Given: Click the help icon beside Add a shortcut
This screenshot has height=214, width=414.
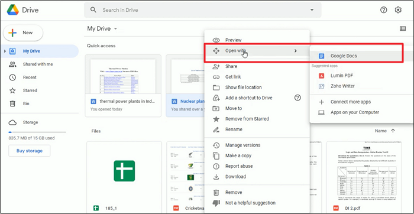Looking at the screenshot, I should tap(297, 98).
